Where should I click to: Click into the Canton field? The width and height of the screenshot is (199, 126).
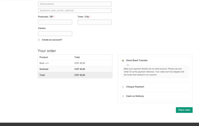point(55,34)
